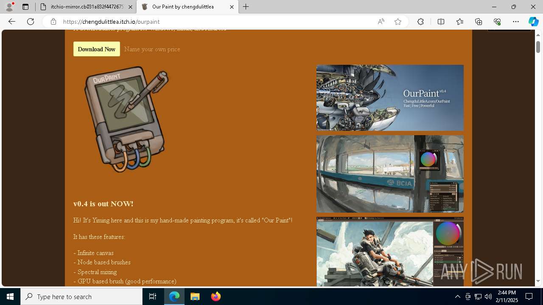Click the "Hi! It's Yiming here" paragraph
Screen dimensions: 543x305
pos(183,220)
